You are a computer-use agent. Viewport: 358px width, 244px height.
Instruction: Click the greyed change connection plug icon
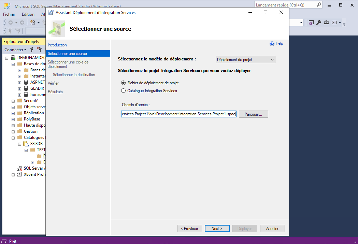[18, 31]
